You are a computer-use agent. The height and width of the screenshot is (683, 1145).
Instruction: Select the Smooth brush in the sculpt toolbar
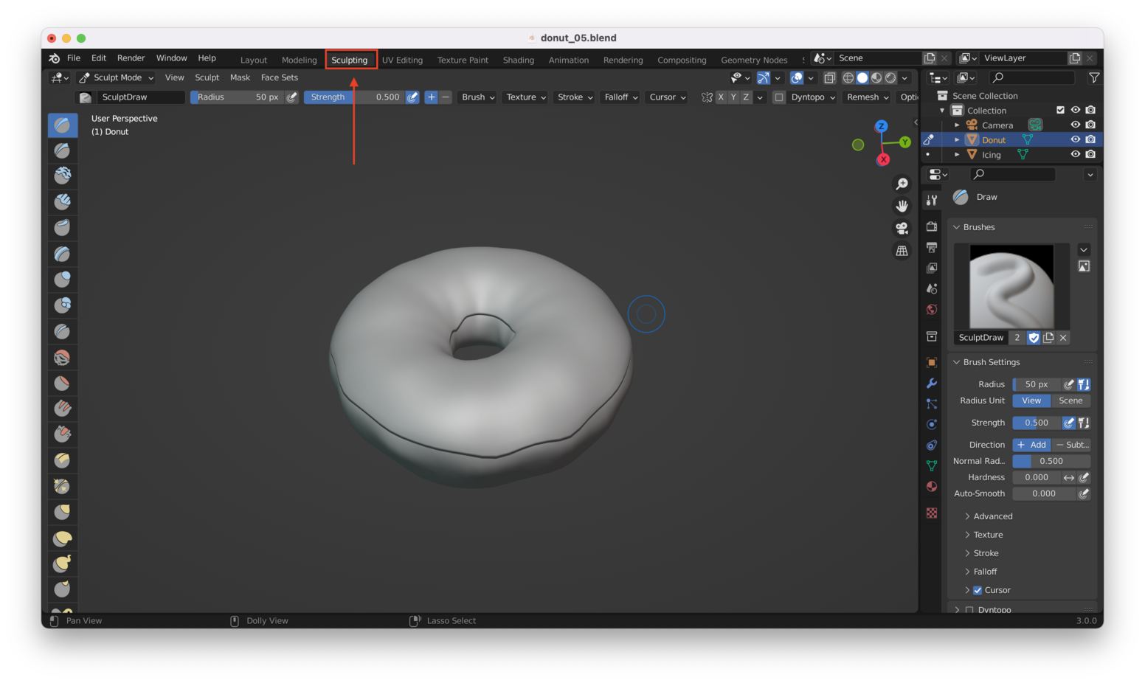[x=62, y=356]
